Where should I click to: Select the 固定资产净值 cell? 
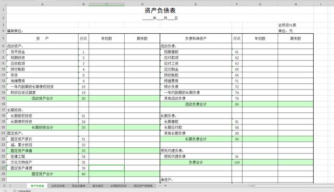point(42,150)
